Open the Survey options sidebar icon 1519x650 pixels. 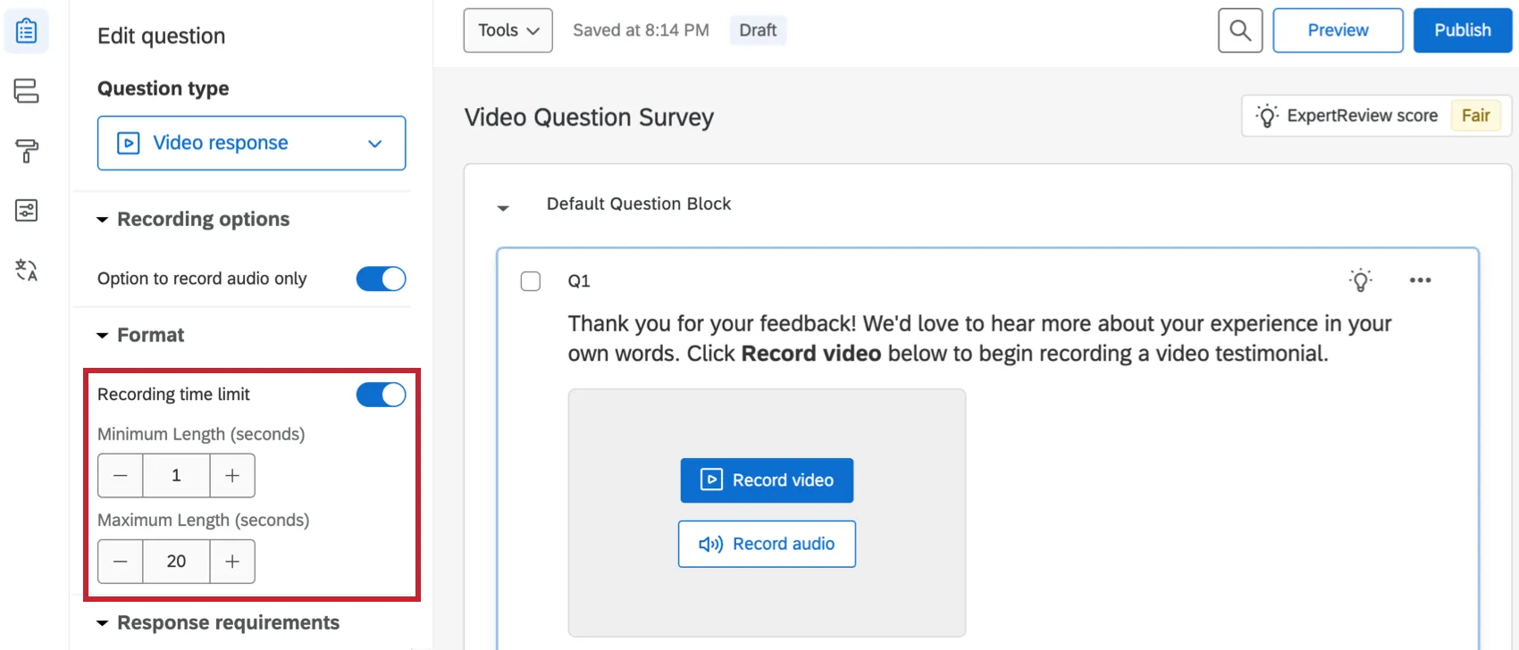(27, 211)
